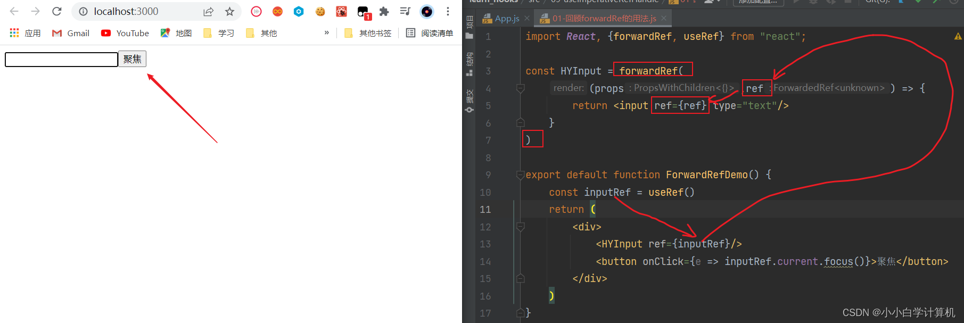Screen dimensions: 964x323
Task: Open the orange infinity extension
Action: (277, 11)
